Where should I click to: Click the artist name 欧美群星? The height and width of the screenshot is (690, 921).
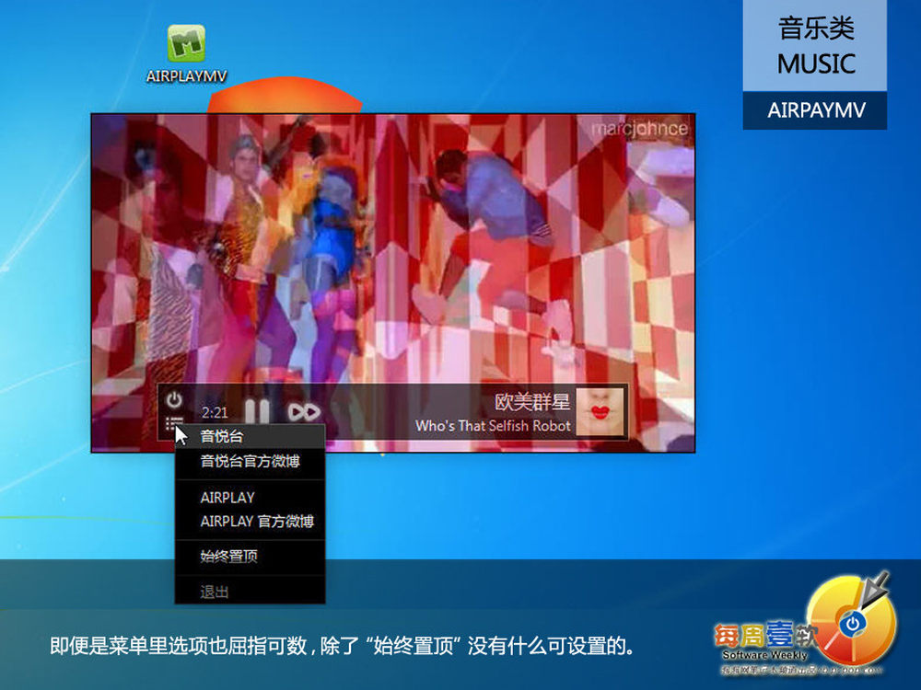click(x=532, y=402)
